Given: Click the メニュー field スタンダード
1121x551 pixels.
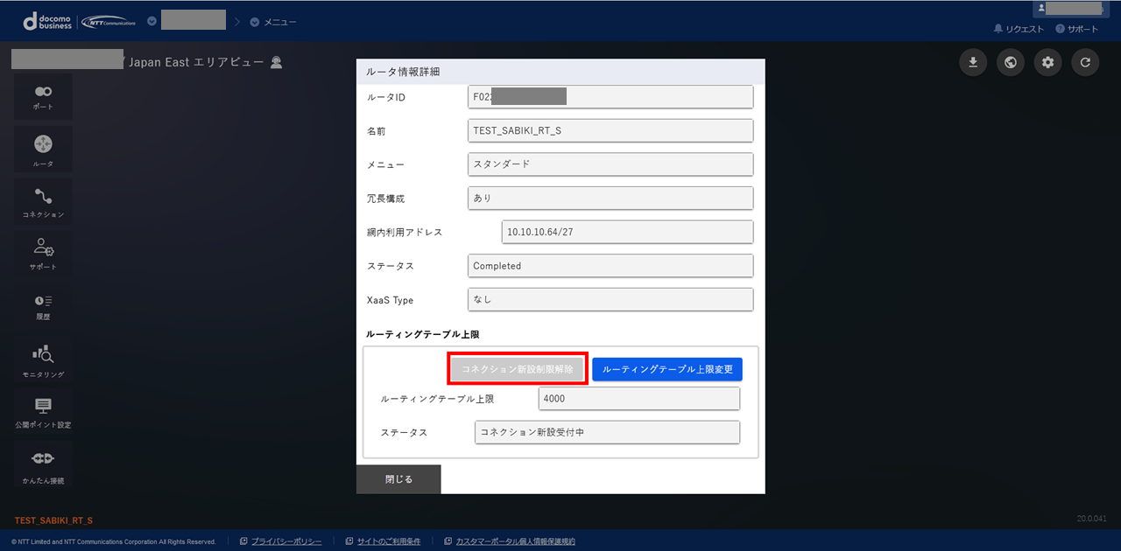Looking at the screenshot, I should point(610,164).
